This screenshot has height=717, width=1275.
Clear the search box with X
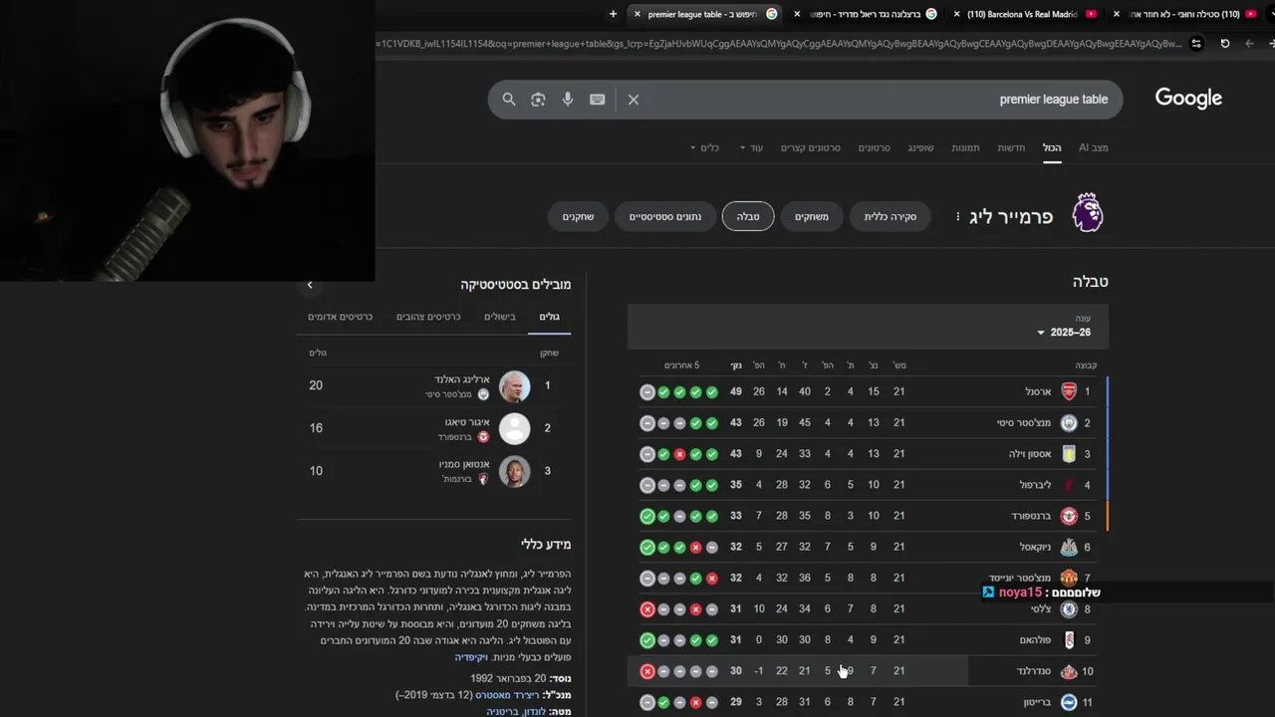634,100
